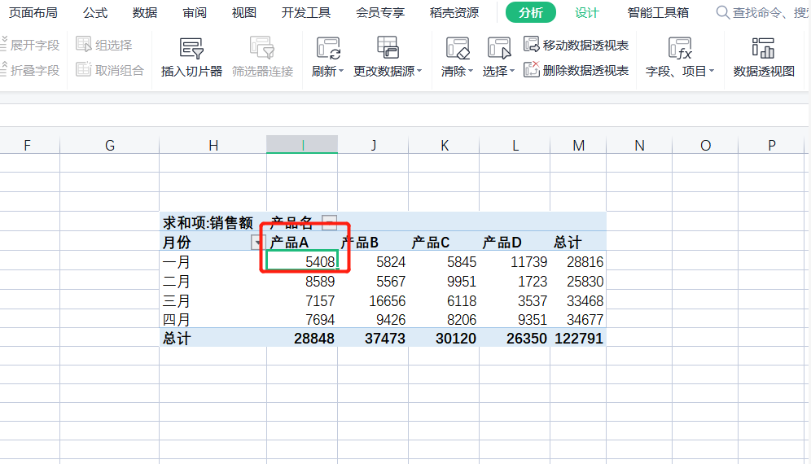
Task: Select the grand total cell 122791
Action: (578, 339)
